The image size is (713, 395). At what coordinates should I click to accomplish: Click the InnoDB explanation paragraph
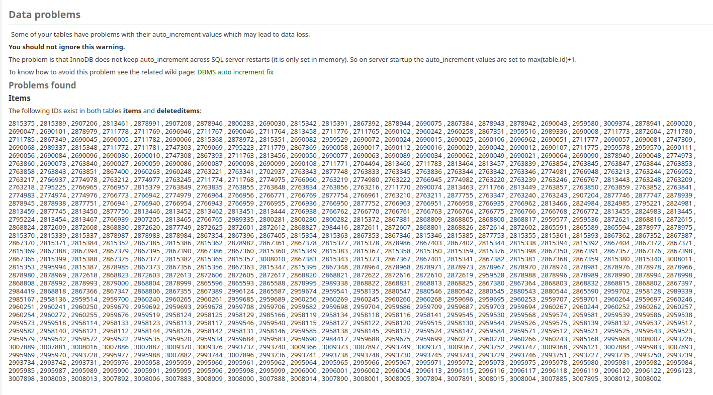(x=293, y=59)
